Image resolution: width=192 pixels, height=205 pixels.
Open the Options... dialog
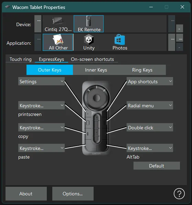73,194
